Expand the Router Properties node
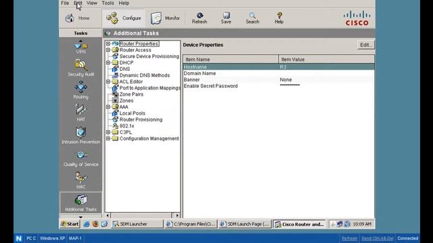The image size is (433, 243). pyautogui.click(x=108, y=43)
